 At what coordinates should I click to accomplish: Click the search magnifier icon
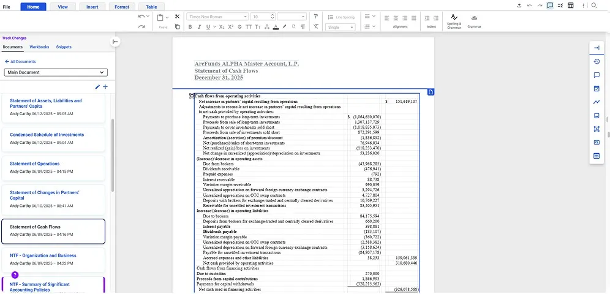pos(593,6)
